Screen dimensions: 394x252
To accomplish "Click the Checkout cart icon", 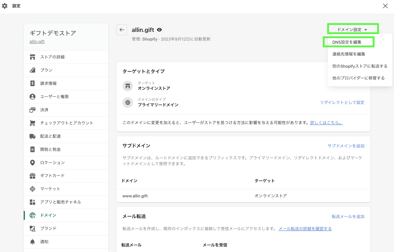I will pos(32,123).
